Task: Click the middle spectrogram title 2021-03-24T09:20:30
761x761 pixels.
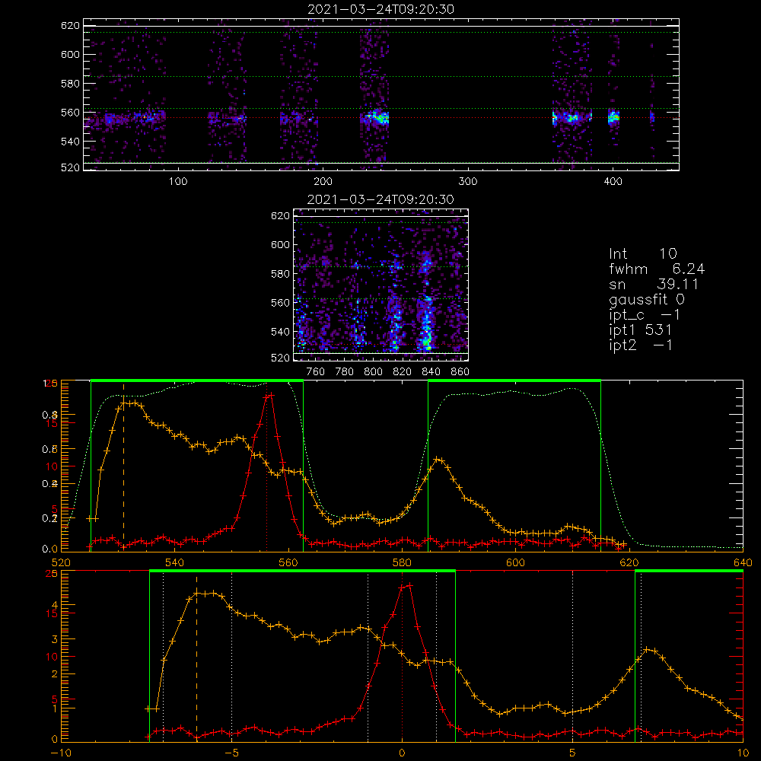Action: tap(380, 199)
